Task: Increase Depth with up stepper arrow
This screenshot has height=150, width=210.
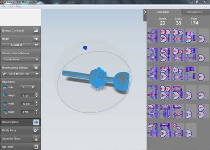Action: (x=37, y=110)
